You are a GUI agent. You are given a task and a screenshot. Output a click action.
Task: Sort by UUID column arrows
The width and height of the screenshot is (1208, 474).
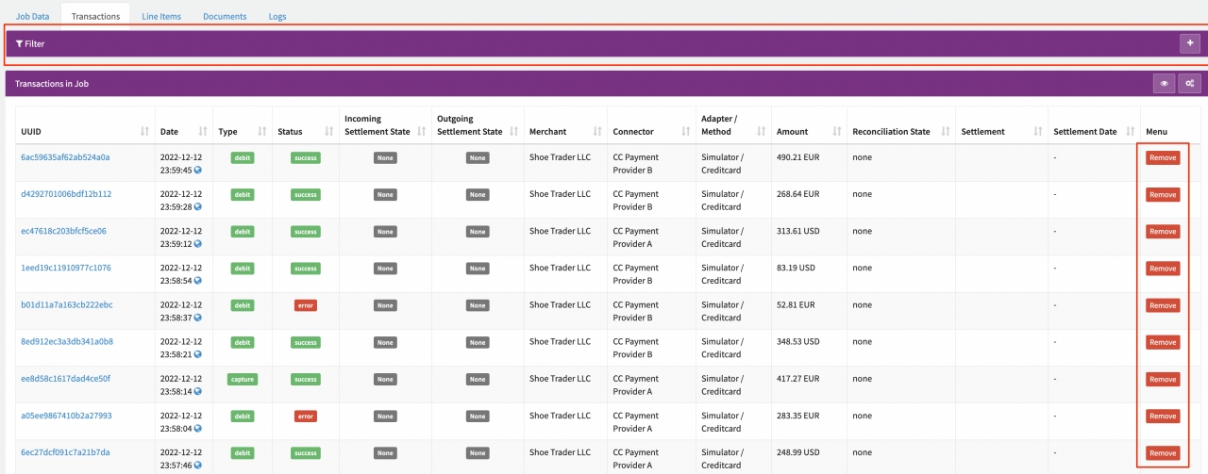coord(145,132)
